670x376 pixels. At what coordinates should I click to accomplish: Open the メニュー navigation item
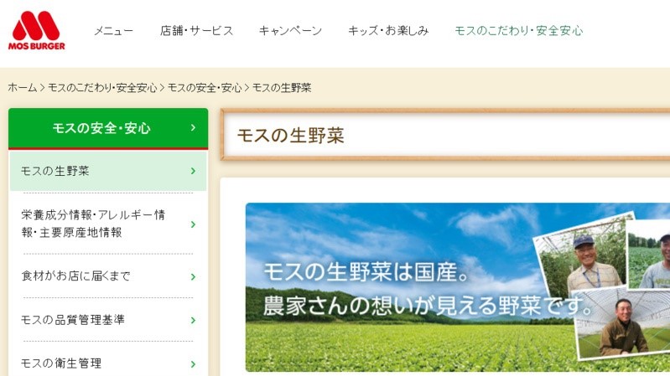point(114,31)
